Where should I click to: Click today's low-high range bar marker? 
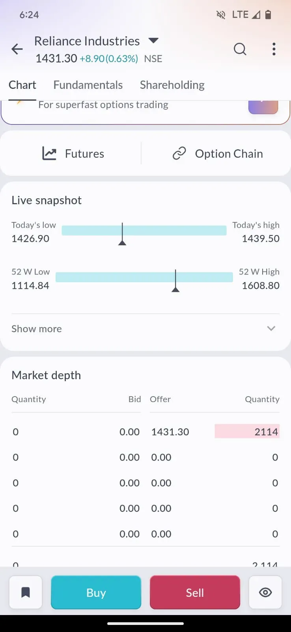pos(122,234)
